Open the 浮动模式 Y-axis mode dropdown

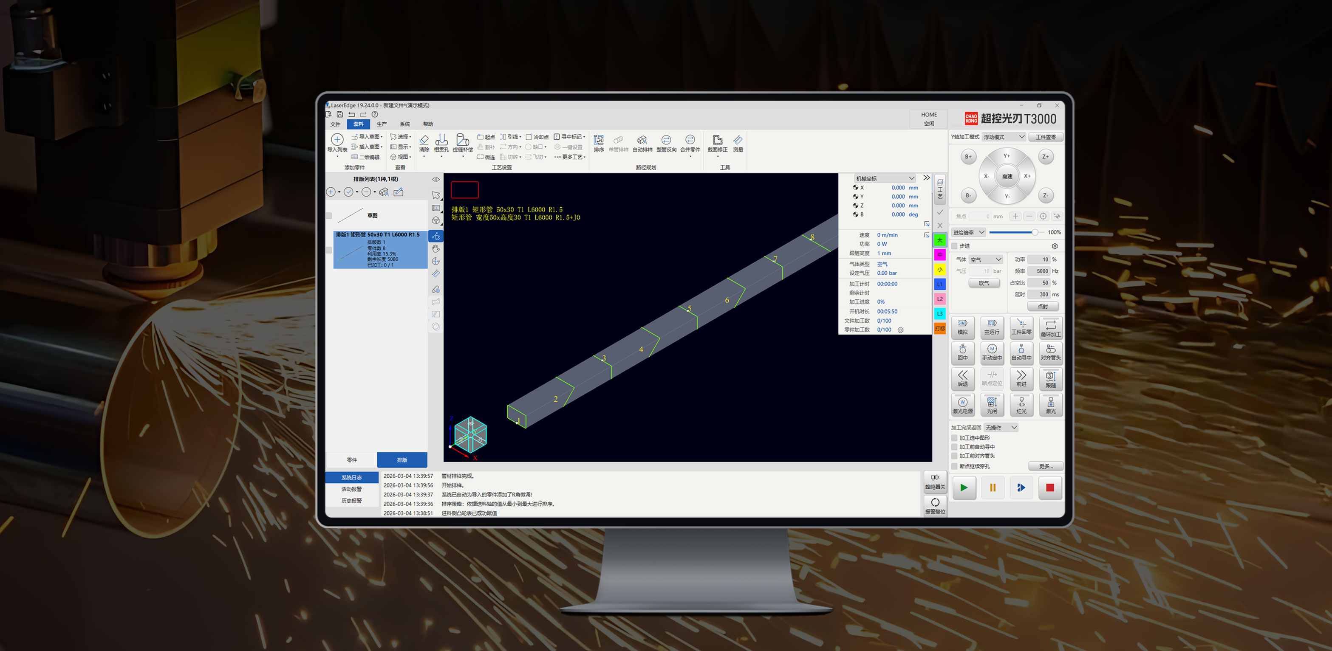(1004, 137)
